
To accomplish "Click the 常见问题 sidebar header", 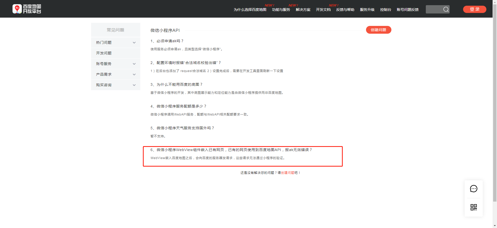I will [x=116, y=30].
